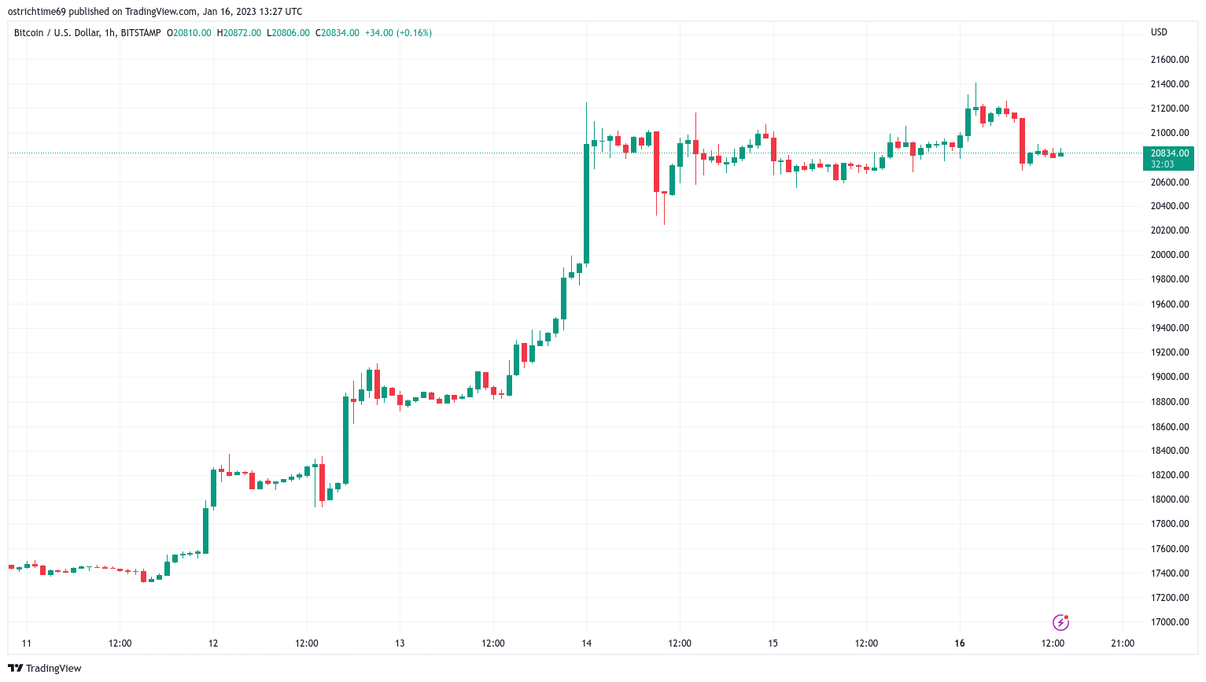Screen dimensions: 1206x682
Task: Open the ostrichtime69 published on TradingView.com header
Action: (155, 11)
